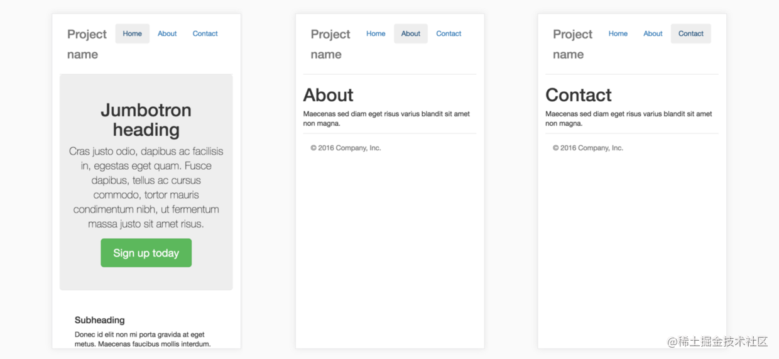
Task: Click the Home tab in the first mockup
Action: (x=132, y=33)
